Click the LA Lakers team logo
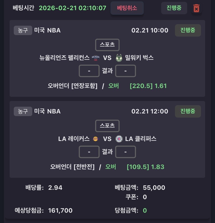This screenshot has height=223, width=215. pos(96,139)
